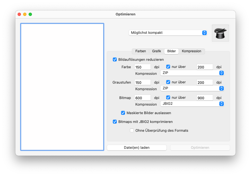Select the Bilder tab
The image size is (251, 176).
[171, 51]
